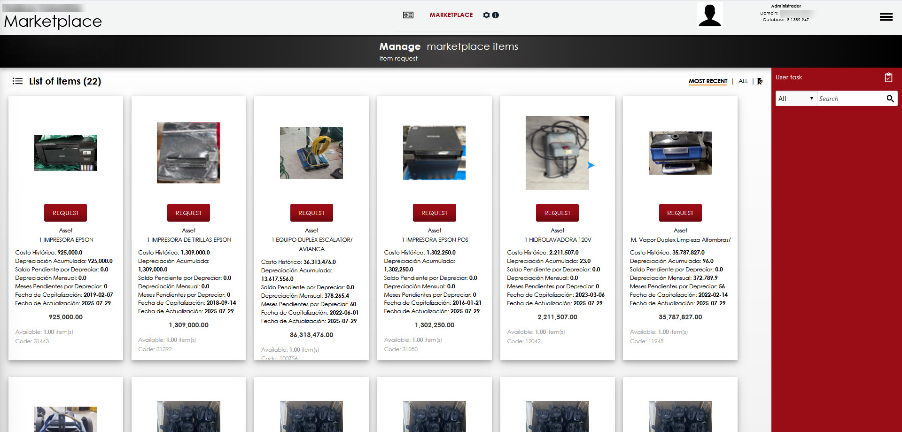
Task: Switch to the ALL items tab
Action: pyautogui.click(x=743, y=81)
